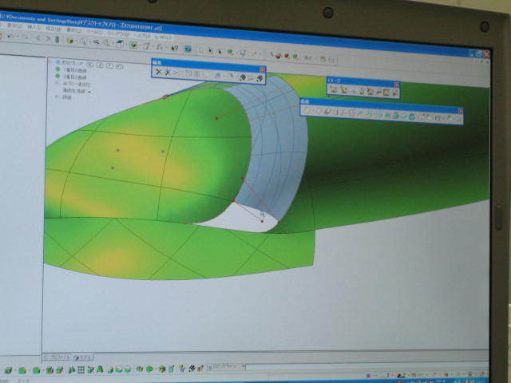Viewport: 511px width, 383px height.
Task: Click first green solid icon in bottom toolbar
Action: pos(8,370)
